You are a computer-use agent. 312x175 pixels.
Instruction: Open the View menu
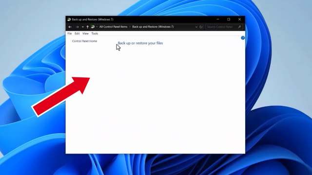point(85,34)
